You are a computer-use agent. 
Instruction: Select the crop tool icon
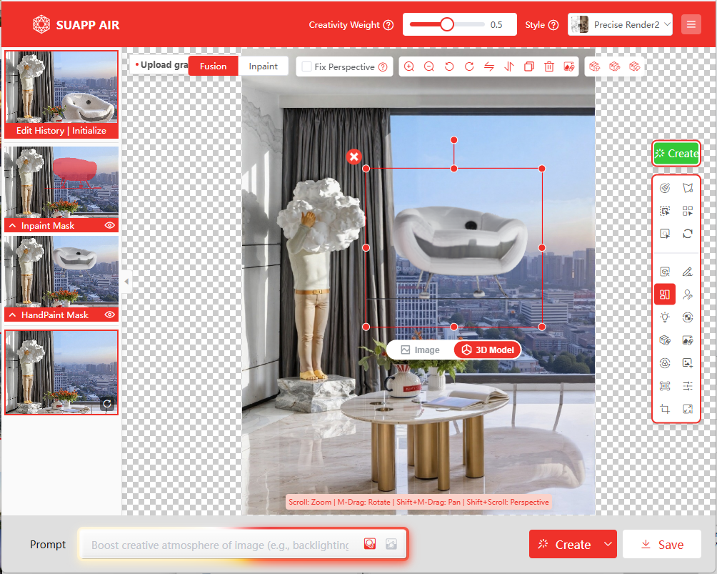point(665,409)
